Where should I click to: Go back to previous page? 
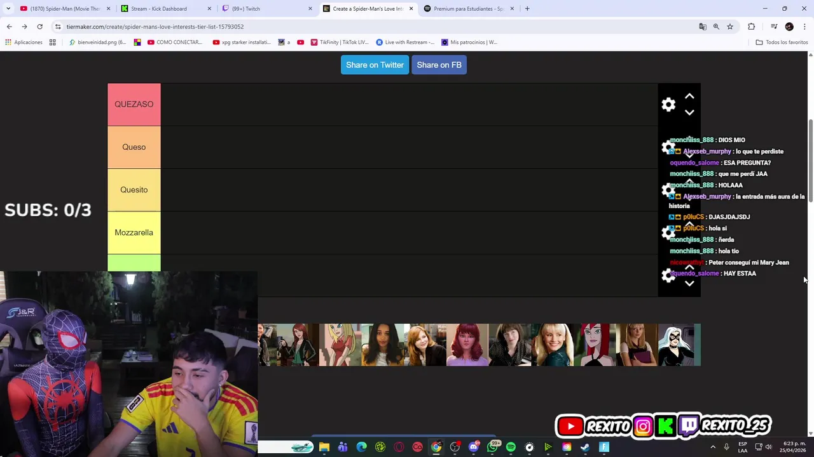tap(9, 27)
